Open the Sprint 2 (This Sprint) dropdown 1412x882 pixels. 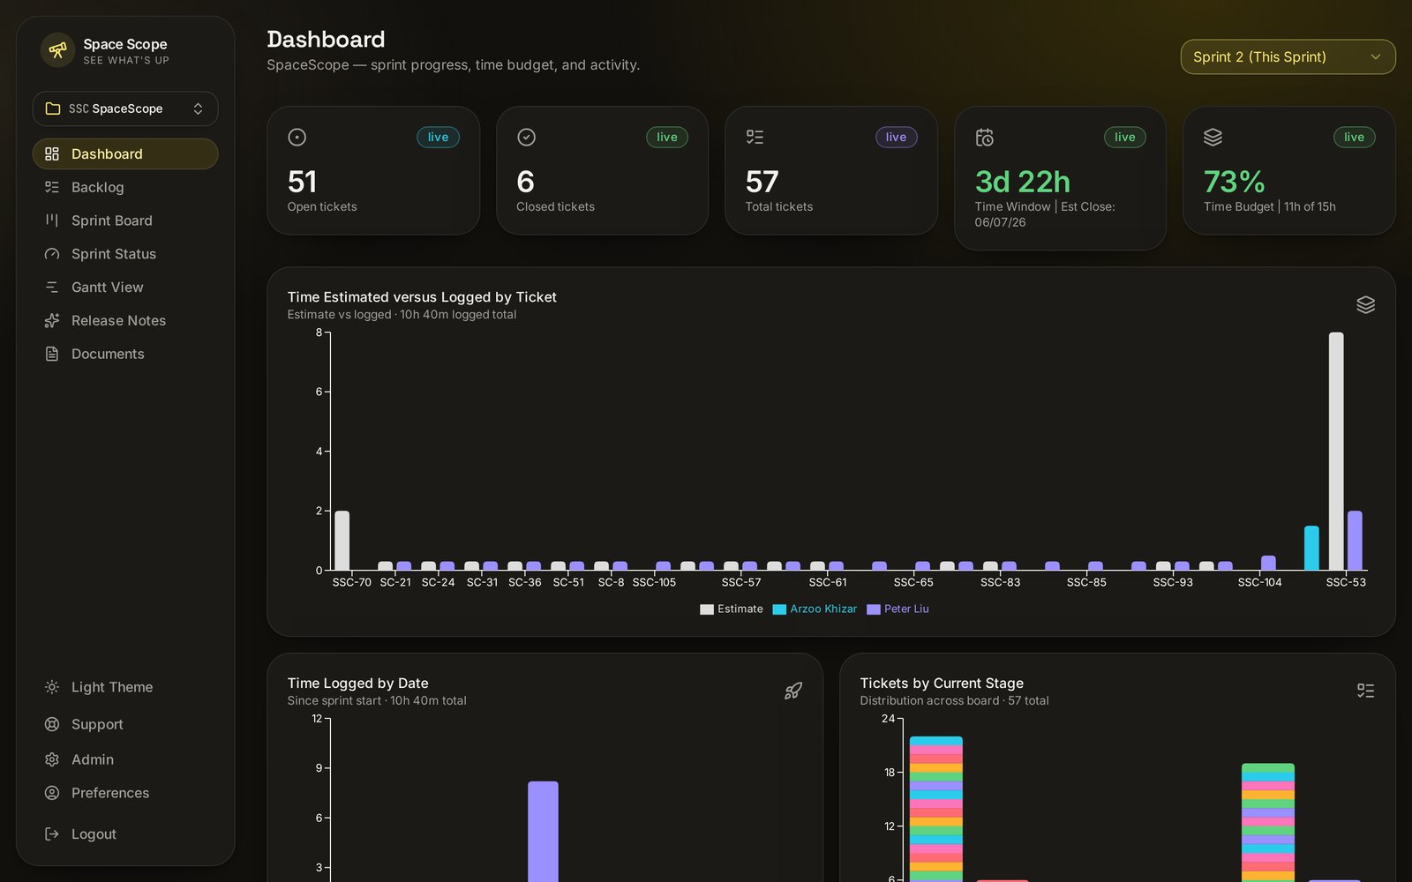1288,56
